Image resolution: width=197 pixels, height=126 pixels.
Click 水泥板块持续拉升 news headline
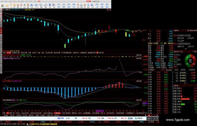pos(184,44)
